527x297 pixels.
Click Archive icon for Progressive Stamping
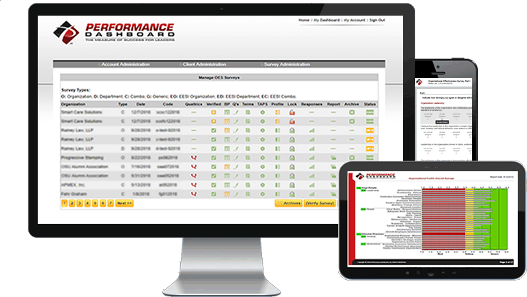coord(352,158)
